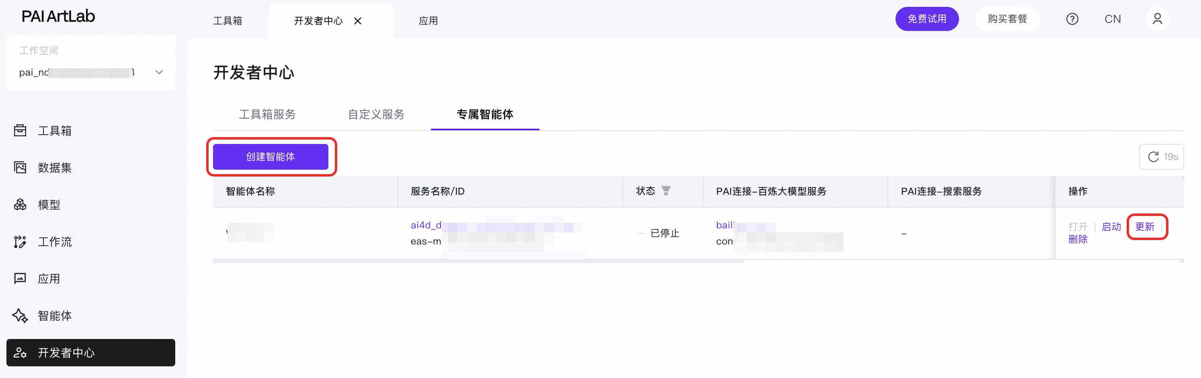1201x378 pixels.
Task: Switch to the 应用 top tab
Action: coord(428,21)
